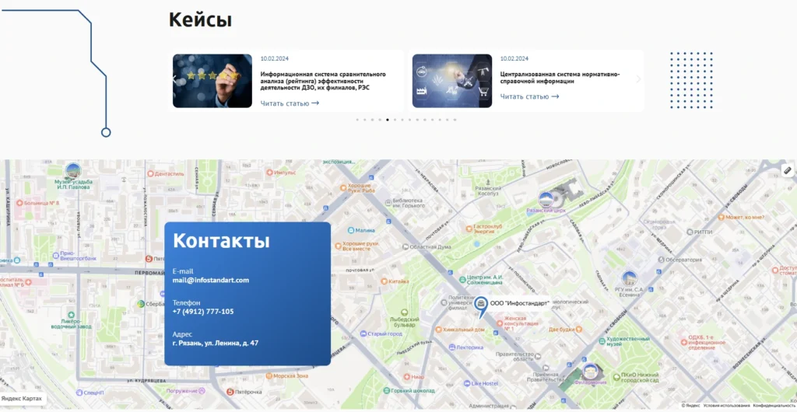Click the Контакты heading on blue card
The height and width of the screenshot is (412, 797).
(221, 240)
